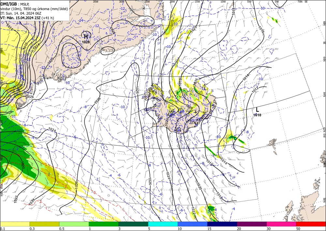The image size is (326, 231).
Task: Click the legend value "50"
Action: pos(298,229)
